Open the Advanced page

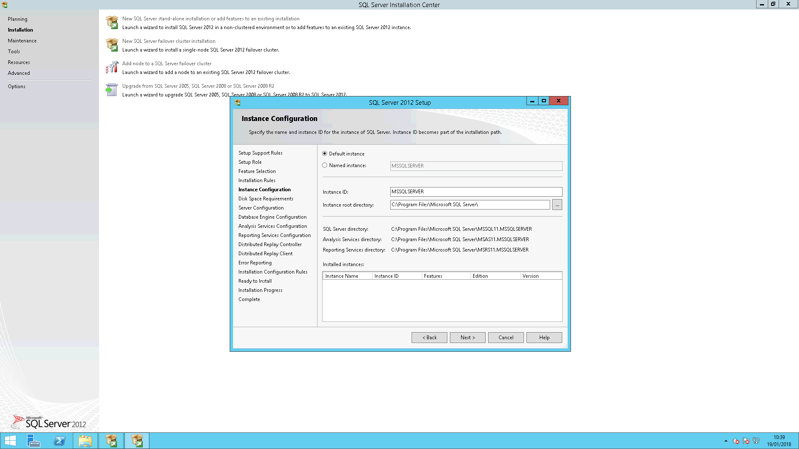[19, 73]
